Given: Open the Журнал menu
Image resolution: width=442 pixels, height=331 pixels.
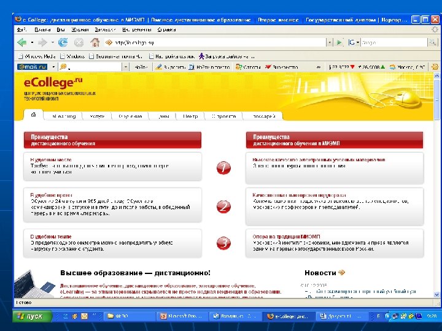Looking at the screenshot, I should (80, 29).
